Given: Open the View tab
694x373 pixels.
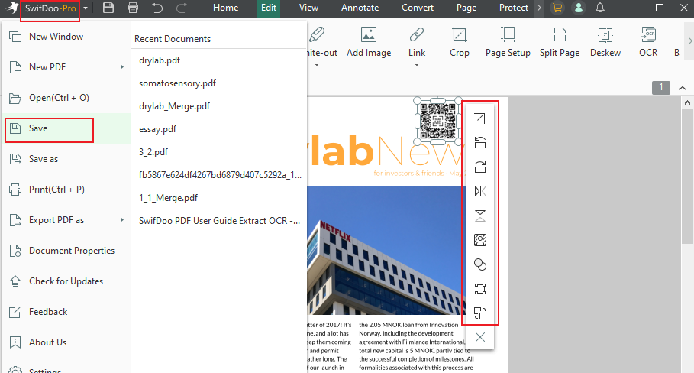Looking at the screenshot, I should pos(308,8).
